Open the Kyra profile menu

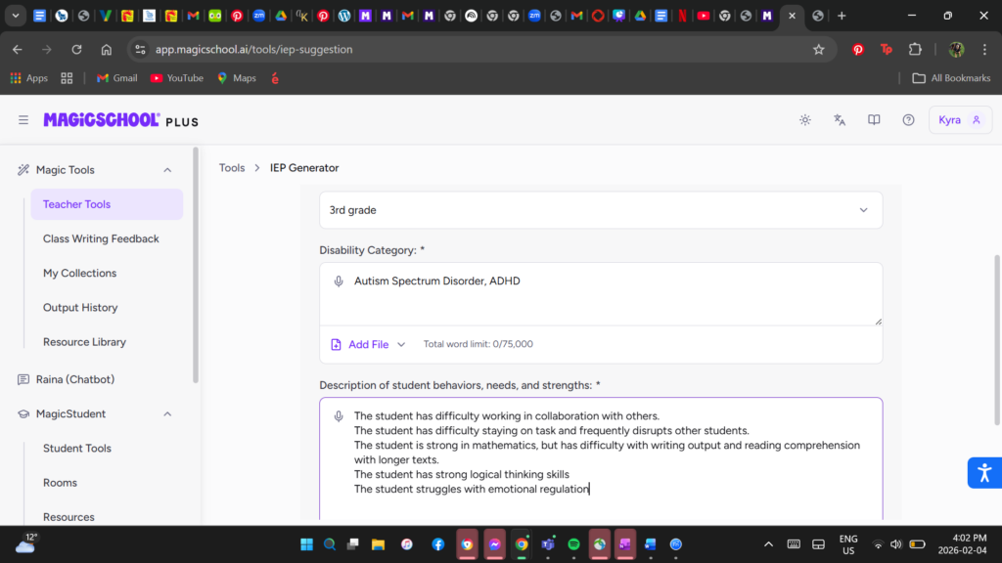[x=959, y=120]
